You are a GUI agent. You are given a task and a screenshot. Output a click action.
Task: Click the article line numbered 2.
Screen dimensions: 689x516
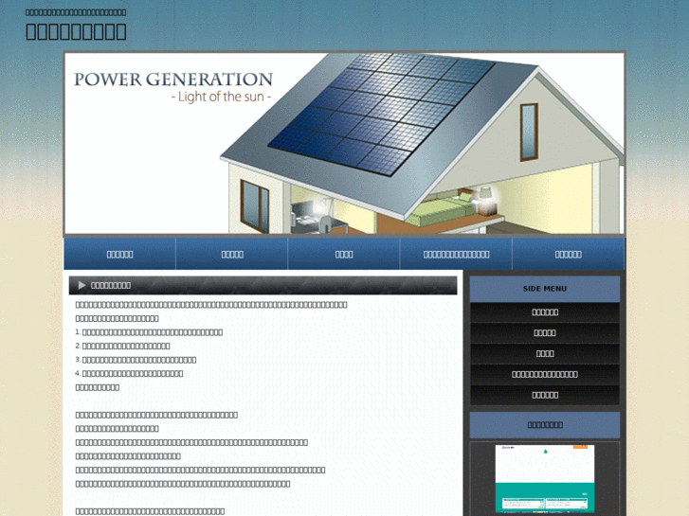(x=122, y=346)
